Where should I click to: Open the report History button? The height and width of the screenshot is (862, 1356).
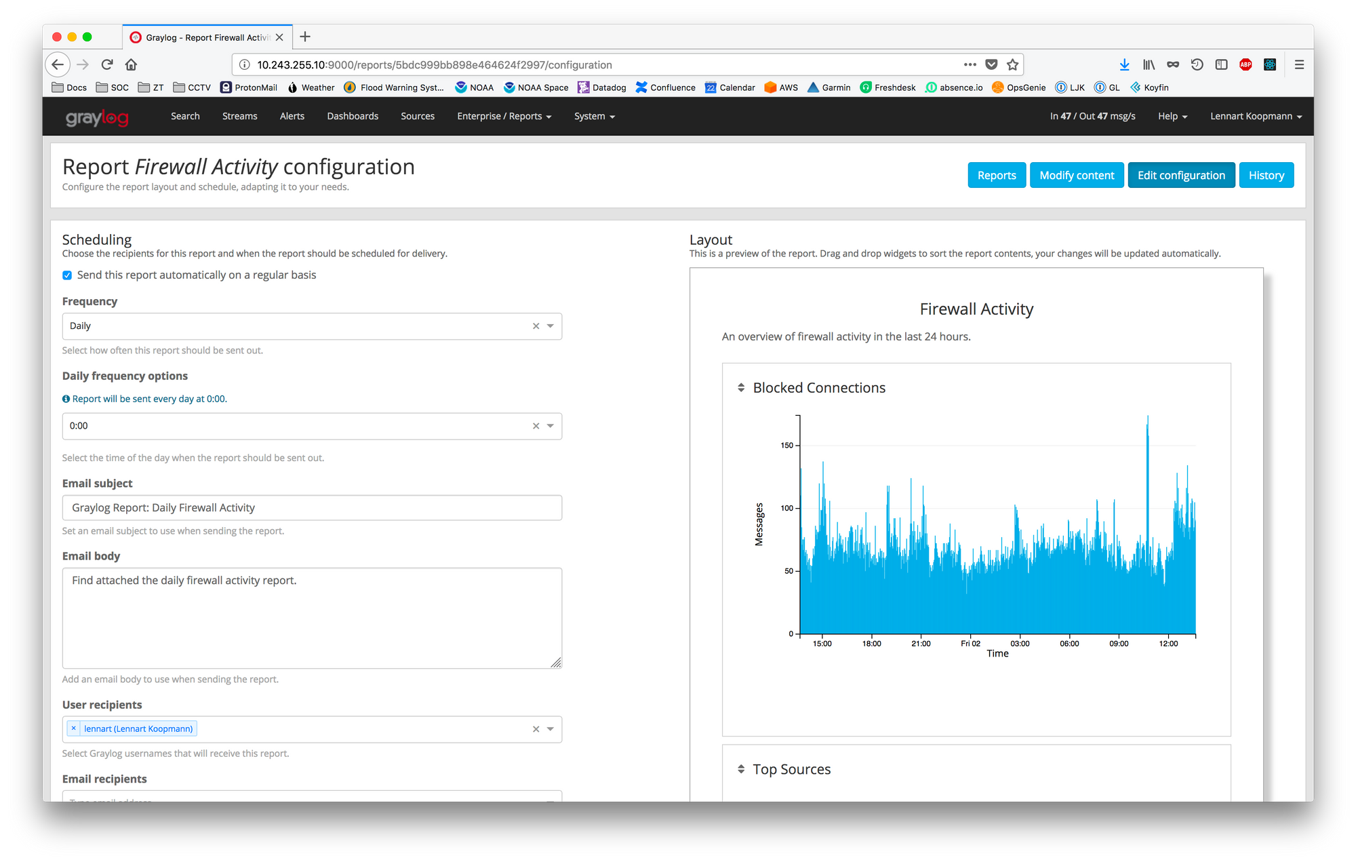pos(1266,175)
